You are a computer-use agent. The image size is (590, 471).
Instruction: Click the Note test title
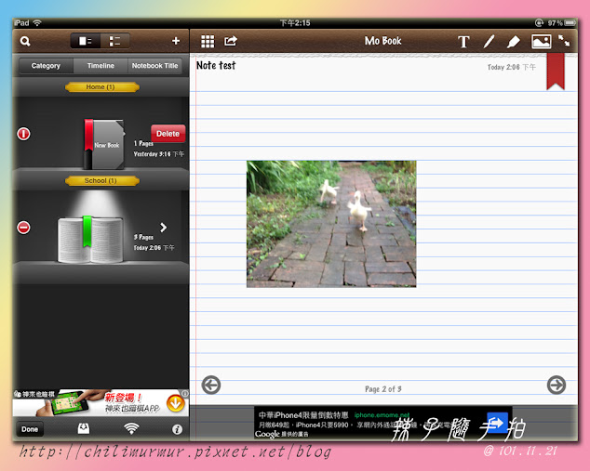(216, 65)
